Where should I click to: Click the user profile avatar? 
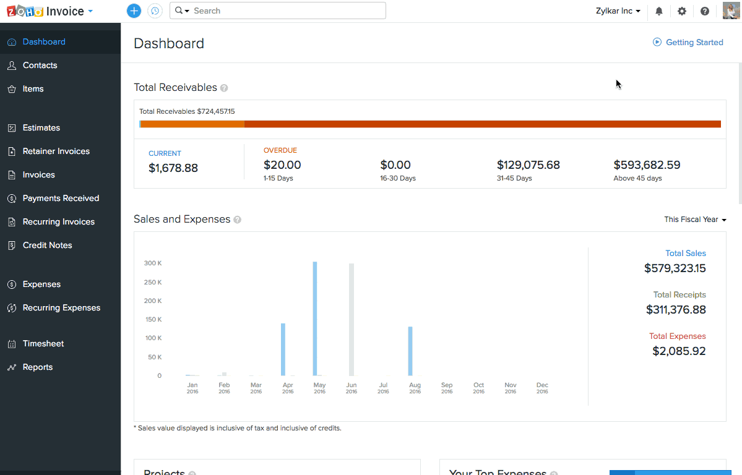[x=731, y=11]
